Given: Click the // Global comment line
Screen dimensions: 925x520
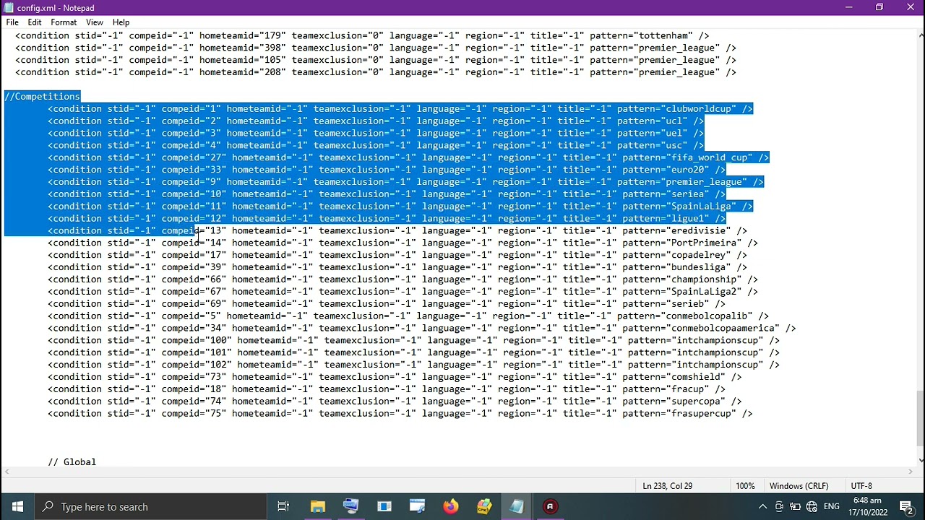Looking at the screenshot, I should coord(72,462).
